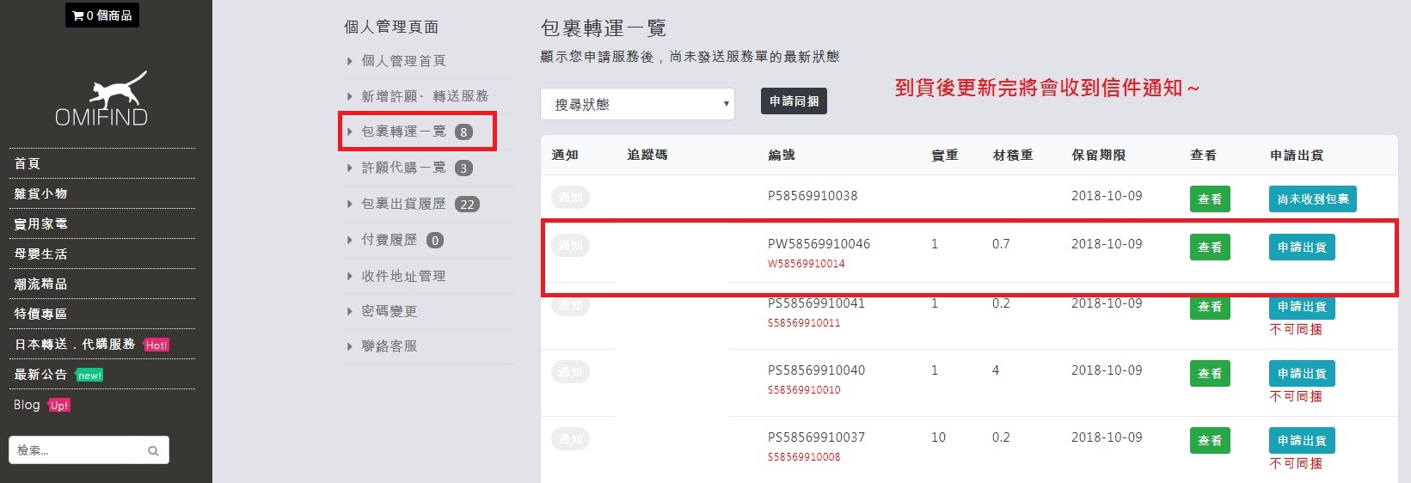This screenshot has height=483, width=1411.
Task: Select 雜貨小物 in the sidebar
Action: pos(40,193)
